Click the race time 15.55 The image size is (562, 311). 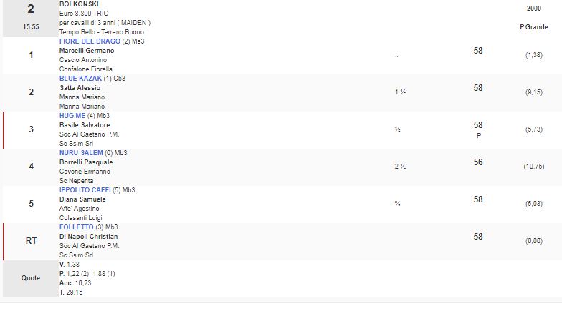pos(30,26)
